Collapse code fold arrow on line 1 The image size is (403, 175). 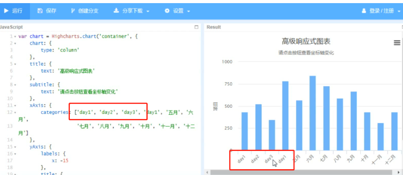coord(15,37)
